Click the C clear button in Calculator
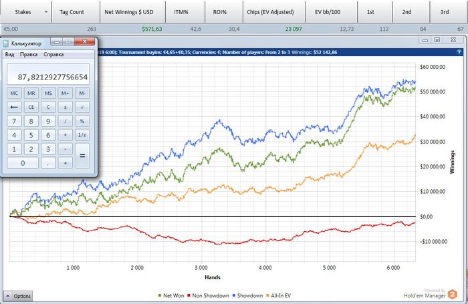The height and width of the screenshot is (304, 468). click(x=48, y=107)
